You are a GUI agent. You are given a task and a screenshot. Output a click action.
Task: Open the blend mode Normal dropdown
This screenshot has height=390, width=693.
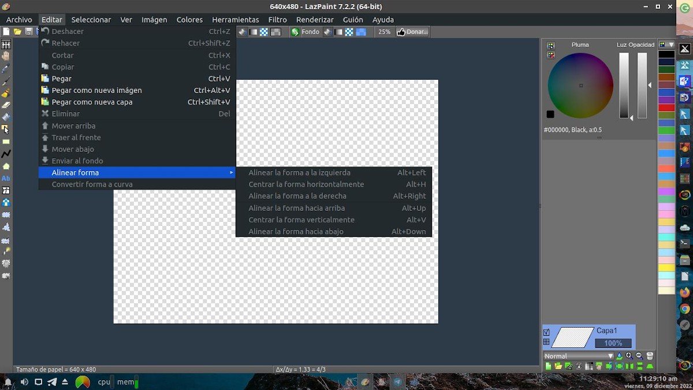[579, 356]
